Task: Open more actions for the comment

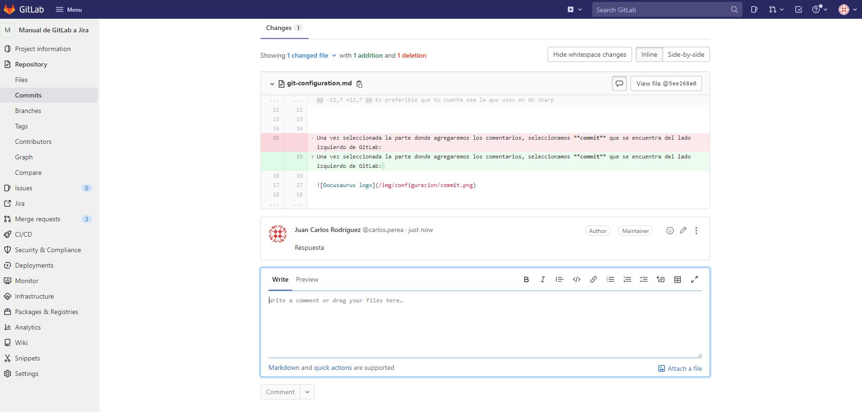Action: (x=696, y=231)
